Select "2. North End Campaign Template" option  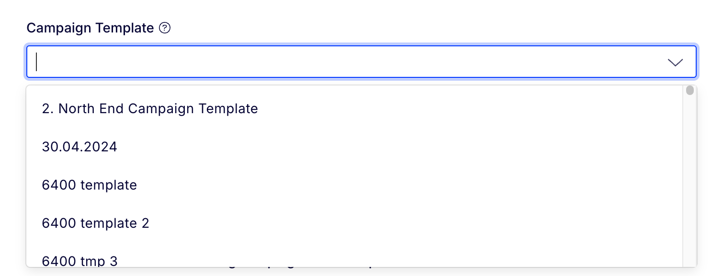click(x=354, y=108)
